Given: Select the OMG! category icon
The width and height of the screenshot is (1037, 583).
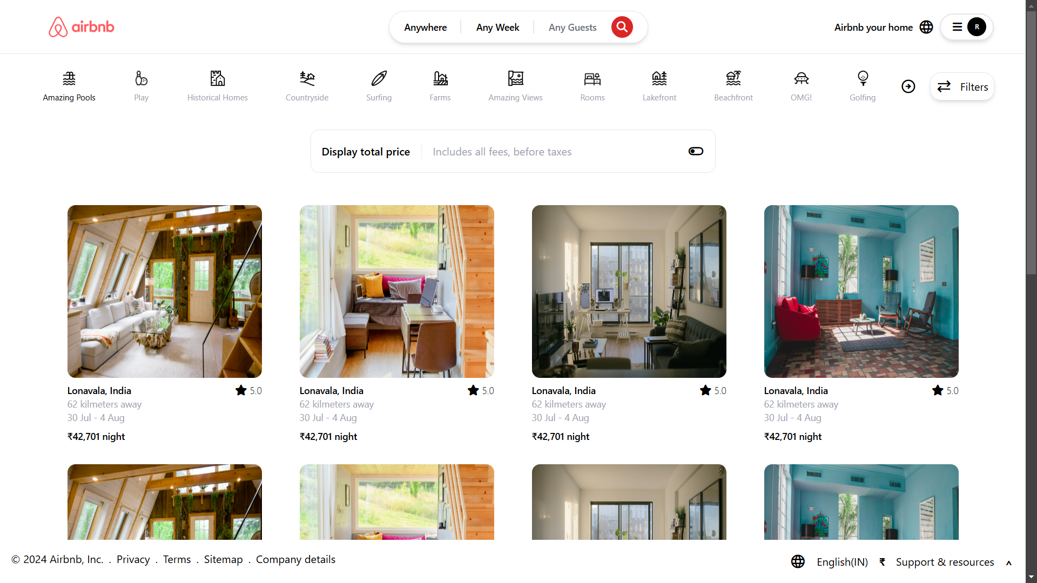Looking at the screenshot, I should coord(801,79).
